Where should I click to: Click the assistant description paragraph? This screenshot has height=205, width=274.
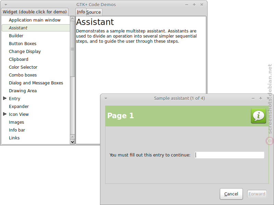136,36
